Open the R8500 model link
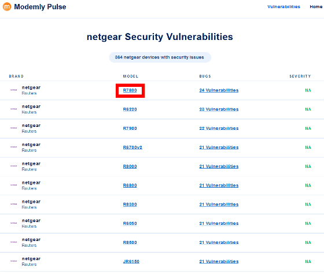Viewport: 324px width, 274px height. coord(130,243)
